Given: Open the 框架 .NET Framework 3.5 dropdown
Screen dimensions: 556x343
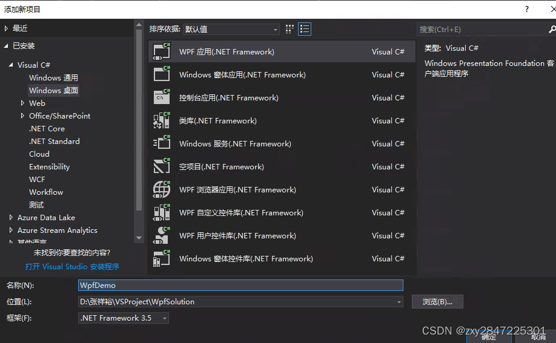Looking at the screenshot, I should (x=124, y=318).
